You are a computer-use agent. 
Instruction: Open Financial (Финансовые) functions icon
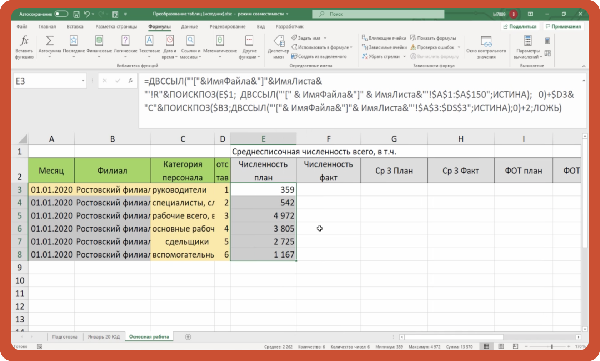click(x=99, y=41)
